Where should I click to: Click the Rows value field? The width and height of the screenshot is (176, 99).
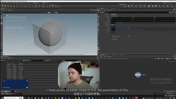[x=113, y=28]
